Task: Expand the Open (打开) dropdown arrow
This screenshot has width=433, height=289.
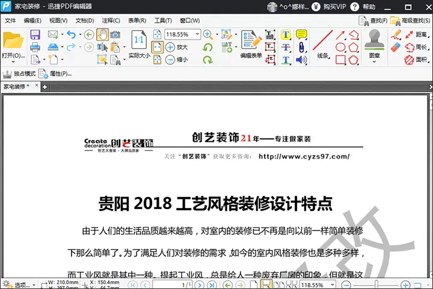Action: [13, 62]
